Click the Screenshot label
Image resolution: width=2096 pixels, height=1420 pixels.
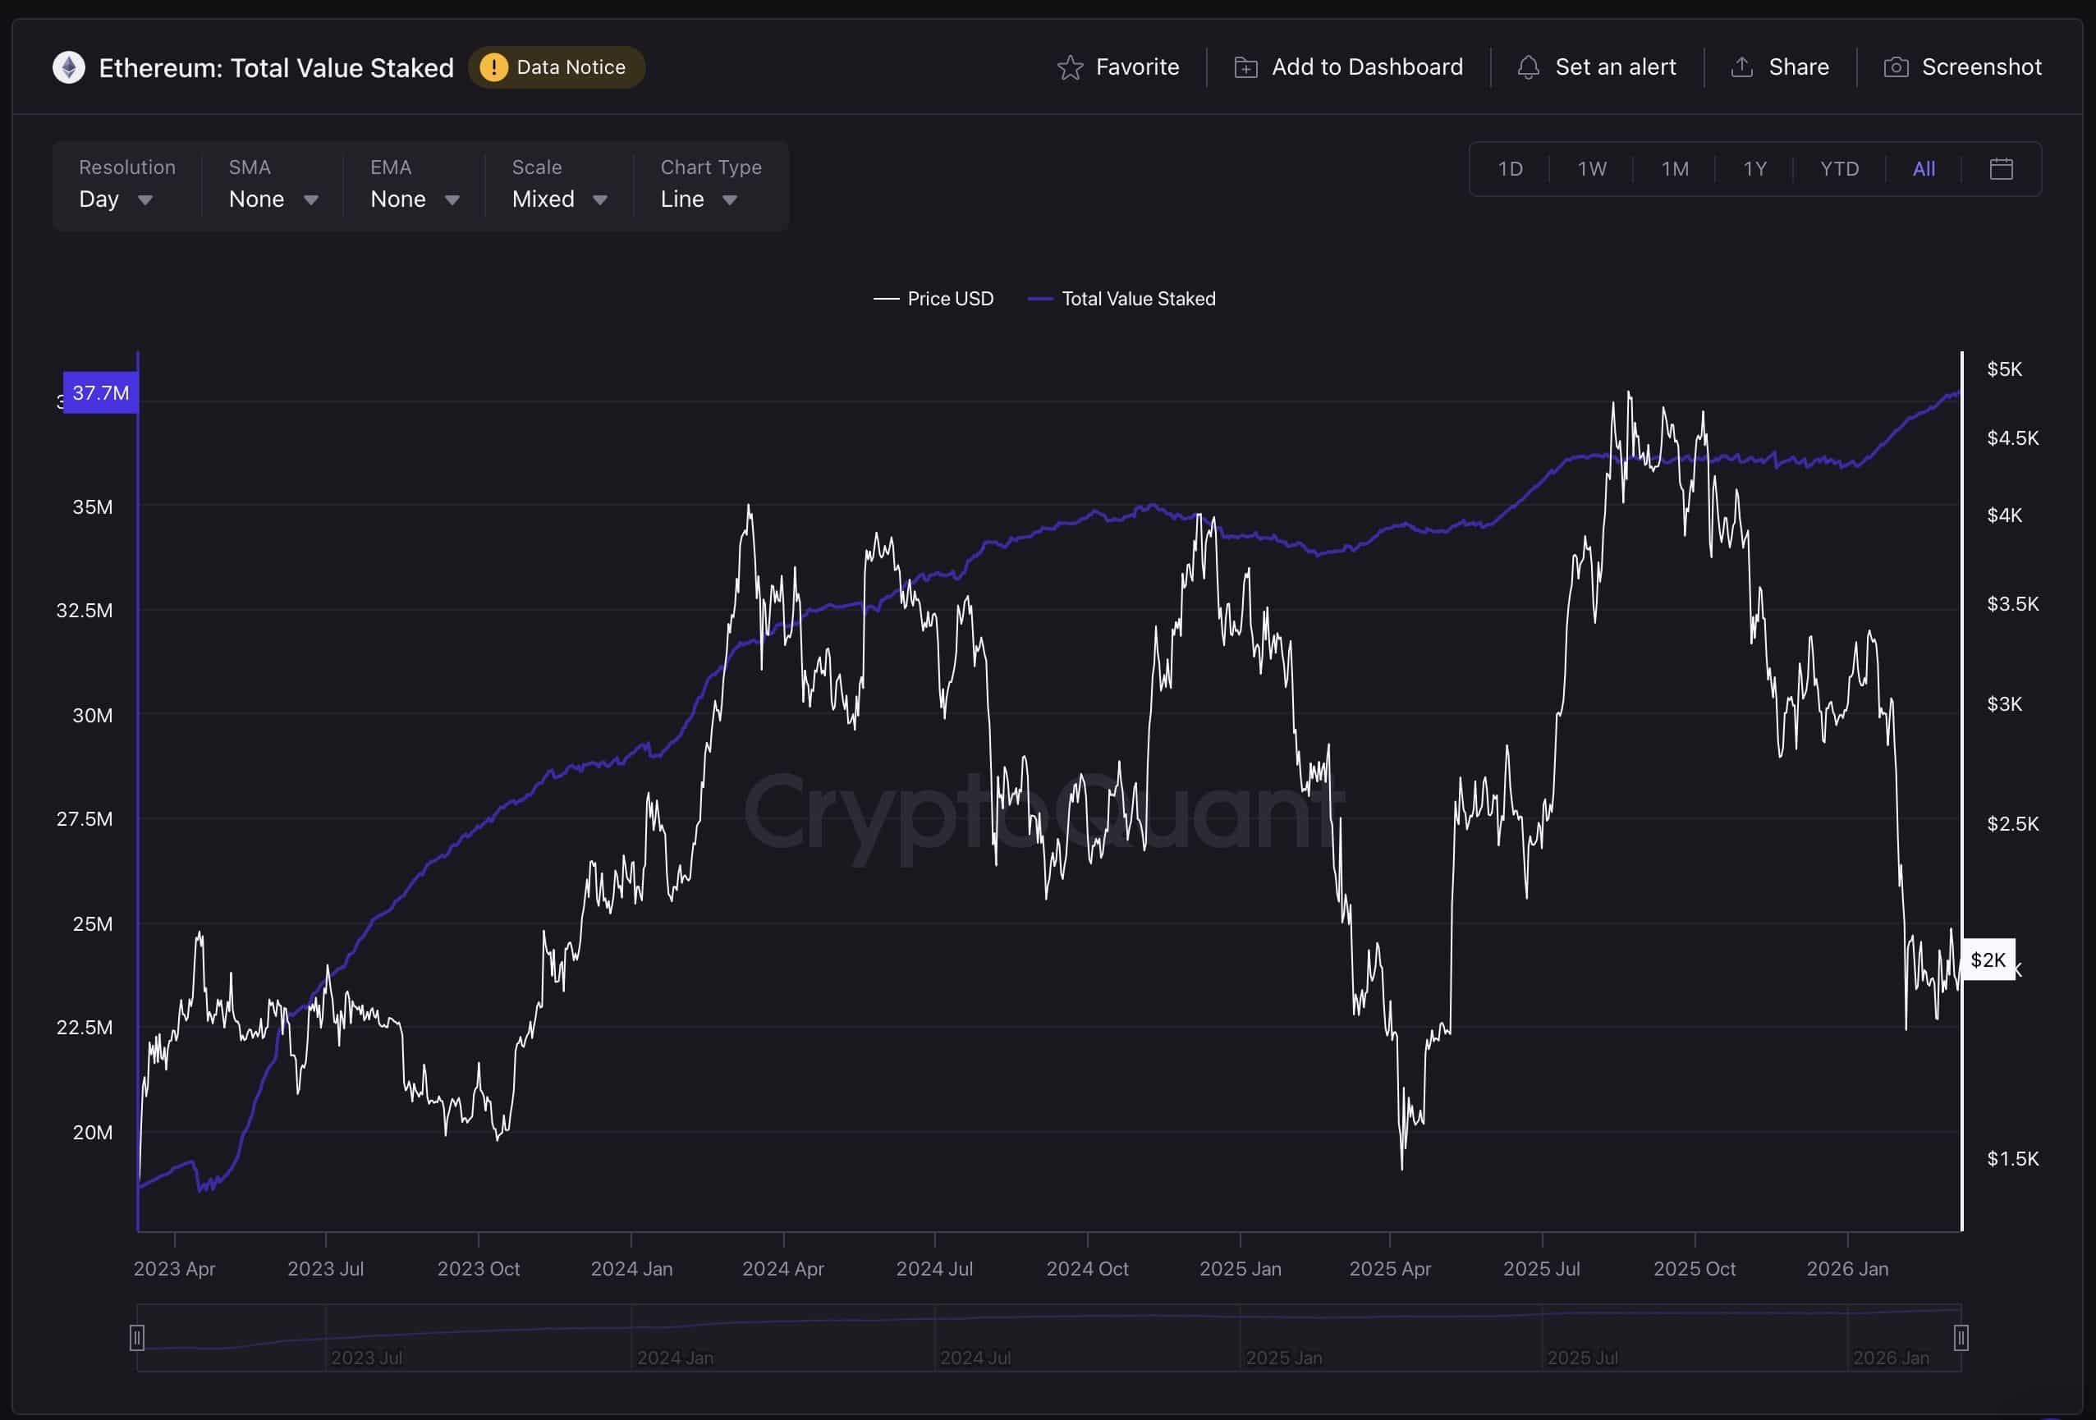click(1981, 67)
